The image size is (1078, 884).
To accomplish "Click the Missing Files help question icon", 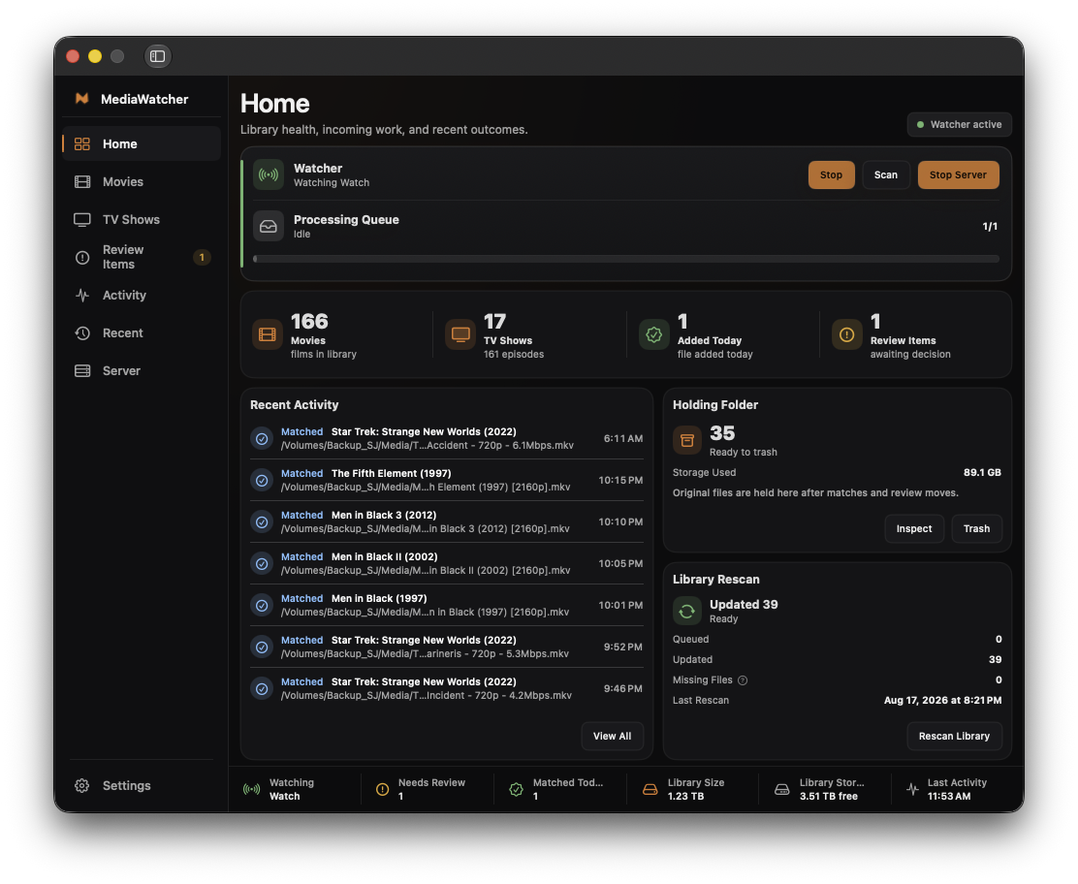I will [x=743, y=680].
